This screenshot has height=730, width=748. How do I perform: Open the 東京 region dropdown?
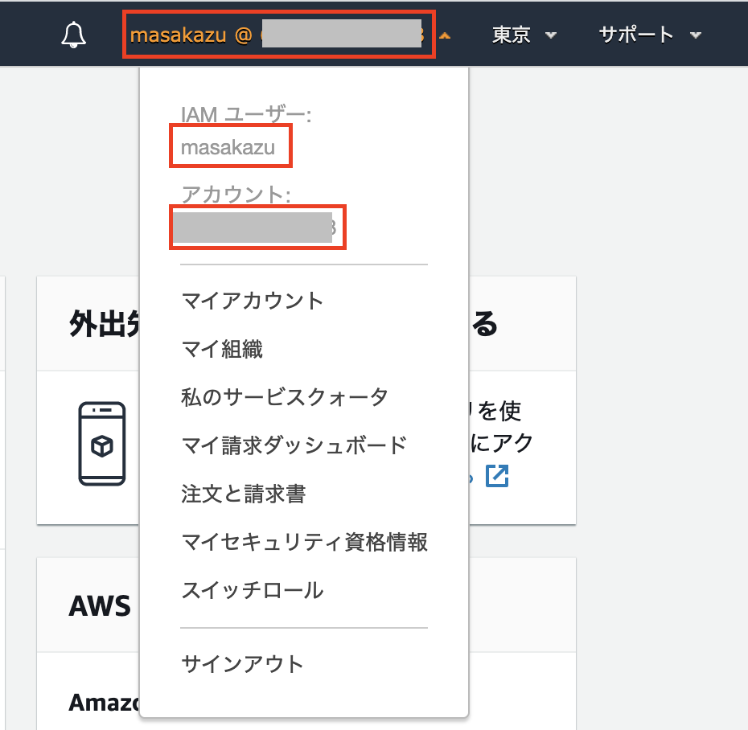coord(524,35)
